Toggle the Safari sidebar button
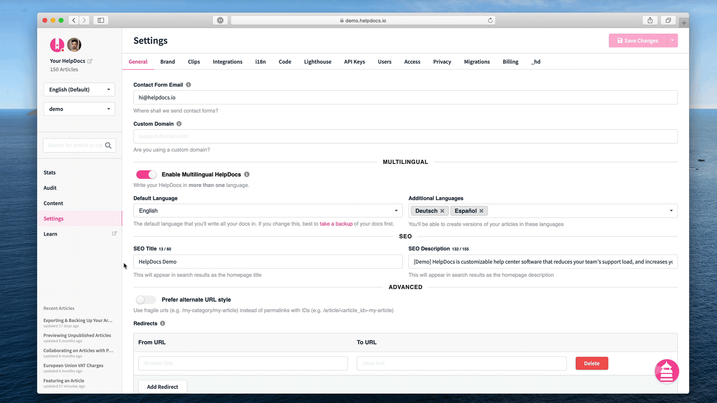 click(x=101, y=20)
